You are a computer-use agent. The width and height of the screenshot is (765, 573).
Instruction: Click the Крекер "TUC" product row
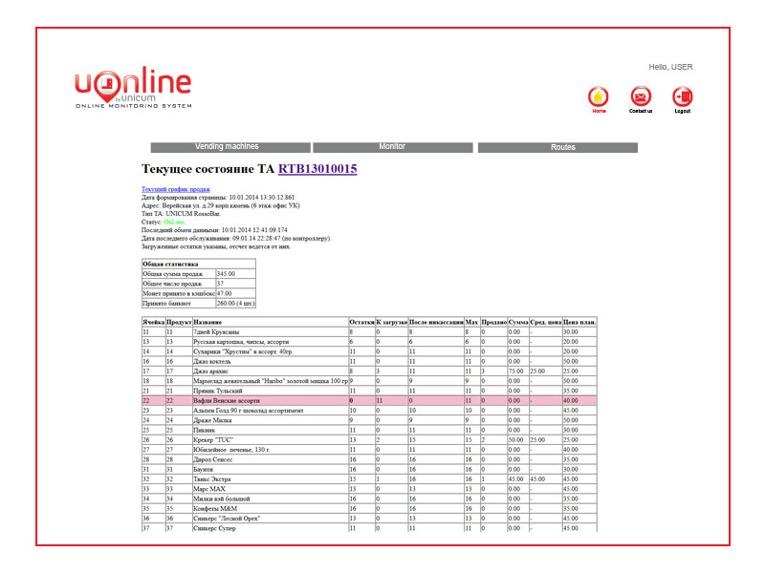point(212,440)
